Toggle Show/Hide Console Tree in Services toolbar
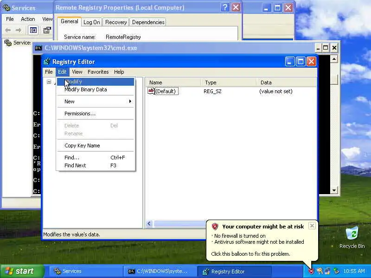This screenshot has width=371, height=278. click(x=33, y=30)
